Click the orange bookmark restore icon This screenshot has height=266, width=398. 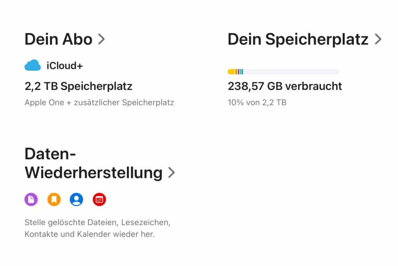(x=54, y=199)
